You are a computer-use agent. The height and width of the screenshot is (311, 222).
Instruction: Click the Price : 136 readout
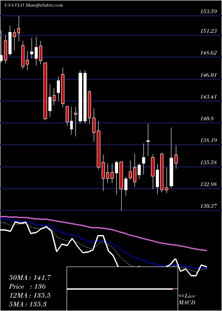(x=28, y=286)
